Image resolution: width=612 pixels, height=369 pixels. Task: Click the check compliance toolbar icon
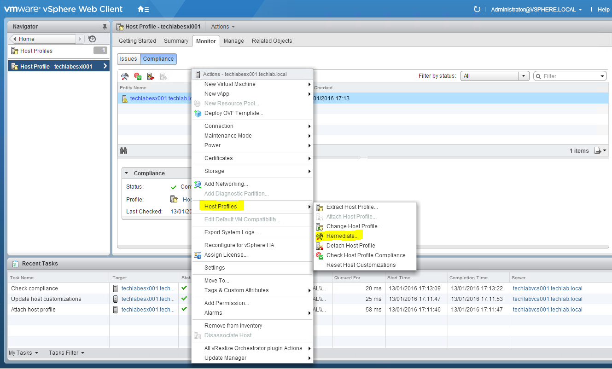(137, 76)
